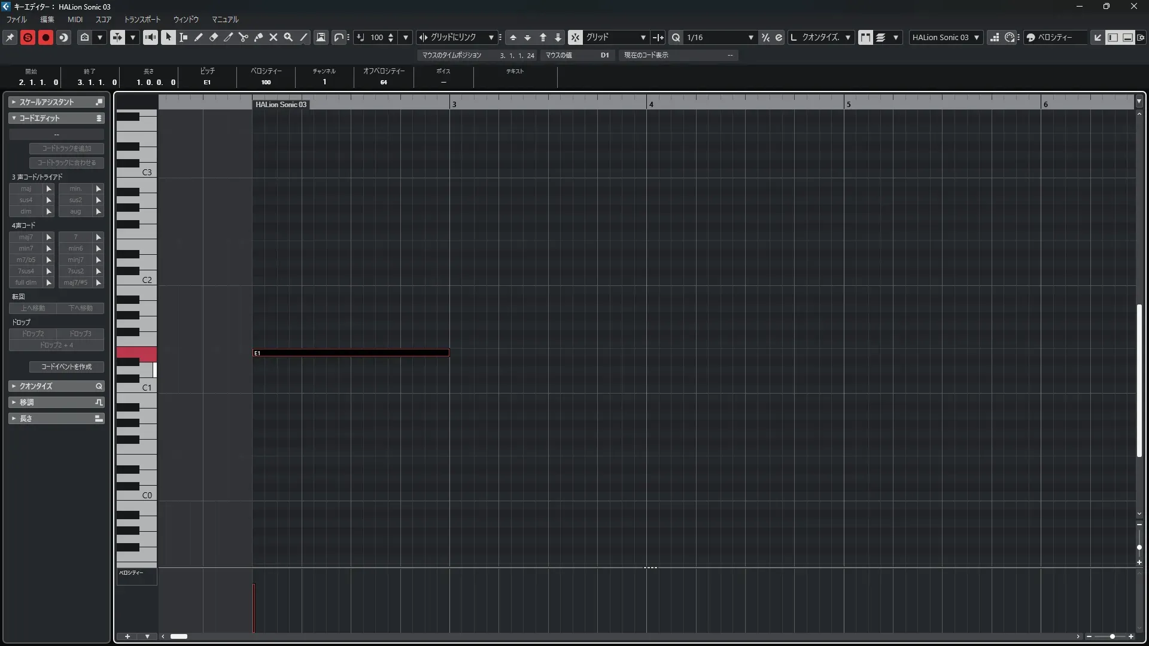Viewport: 1149px width, 646px height.
Task: Select the Mute X tool
Action: pos(273,37)
